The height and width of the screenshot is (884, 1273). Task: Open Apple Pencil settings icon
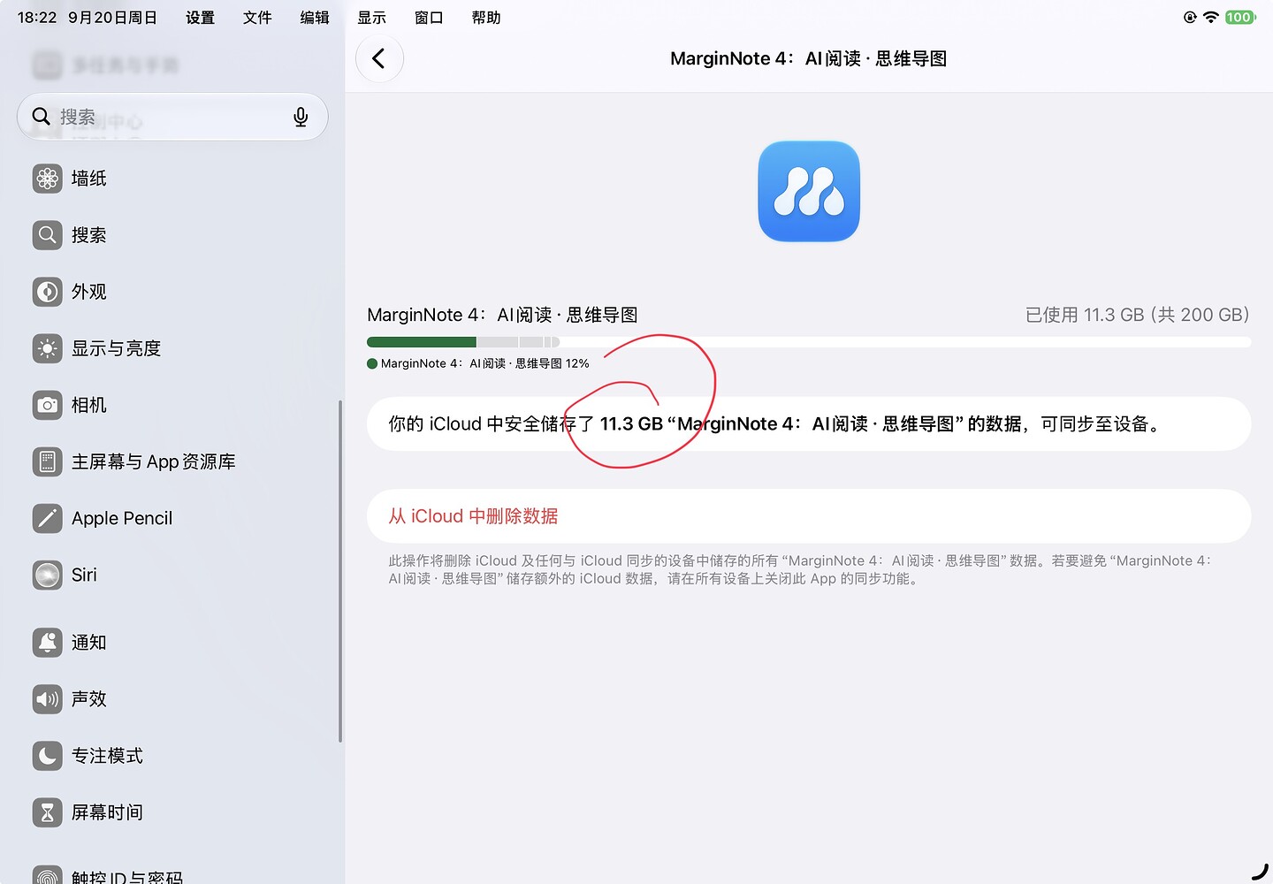48,518
